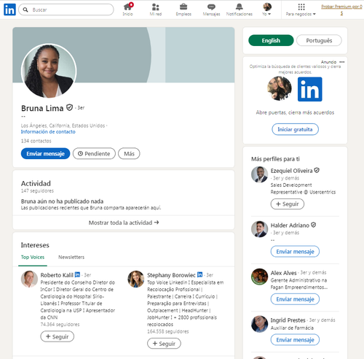Switch to the Newsletters tab
This screenshot has width=364, height=359.
coord(71,257)
